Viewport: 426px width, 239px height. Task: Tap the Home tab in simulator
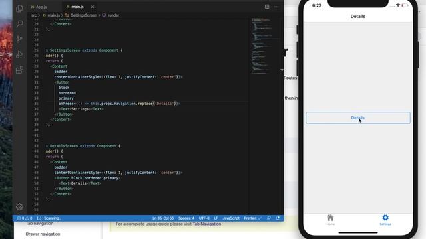click(x=330, y=220)
